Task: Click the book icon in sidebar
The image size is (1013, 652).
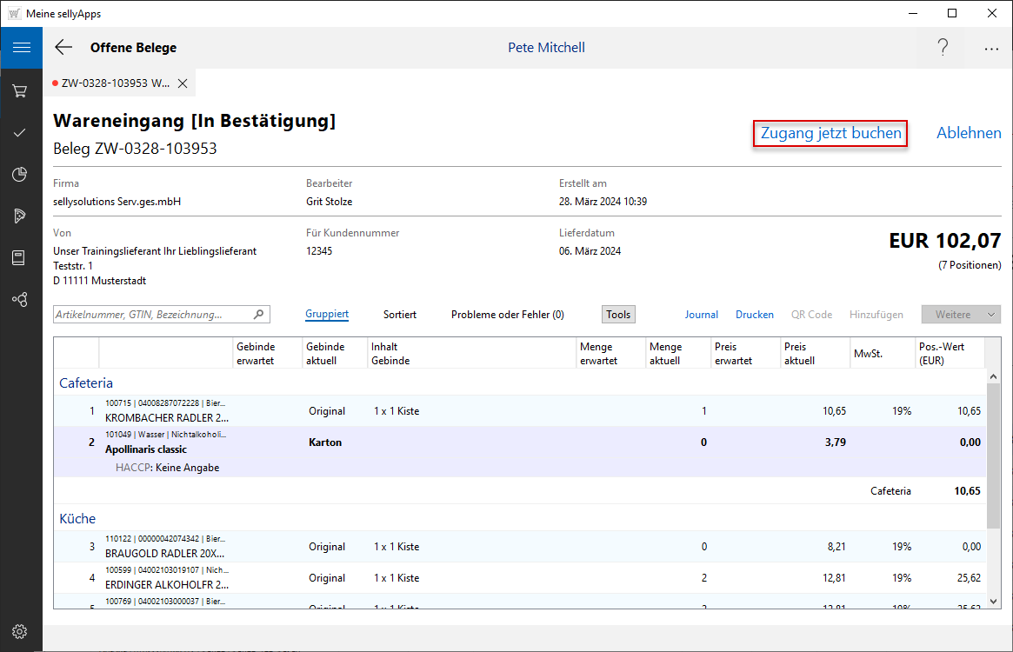Action: 21,258
